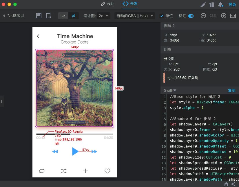Click the Crooked Doors subtitle text
Screen dimensions: 239x187
pos(74,42)
